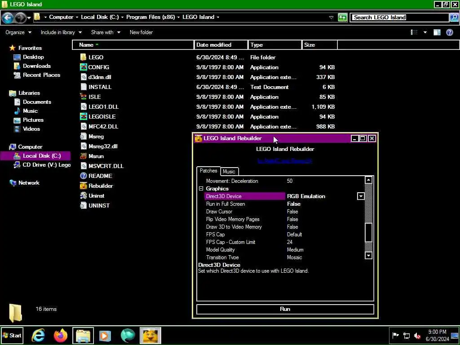Screen dimensions: 460x345
Task: Select the ISLE application icon
Action: pyautogui.click(x=83, y=97)
